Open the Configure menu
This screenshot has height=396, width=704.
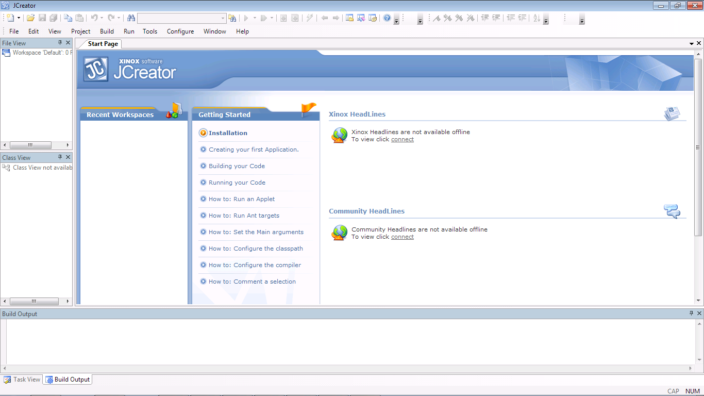point(180,31)
